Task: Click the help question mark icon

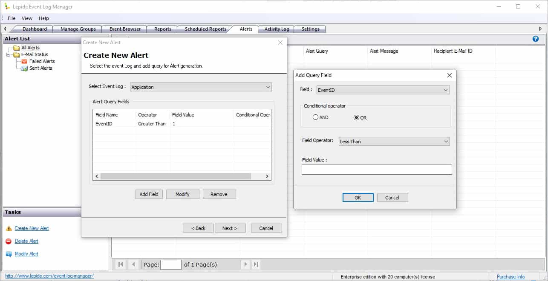Action: click(536, 39)
